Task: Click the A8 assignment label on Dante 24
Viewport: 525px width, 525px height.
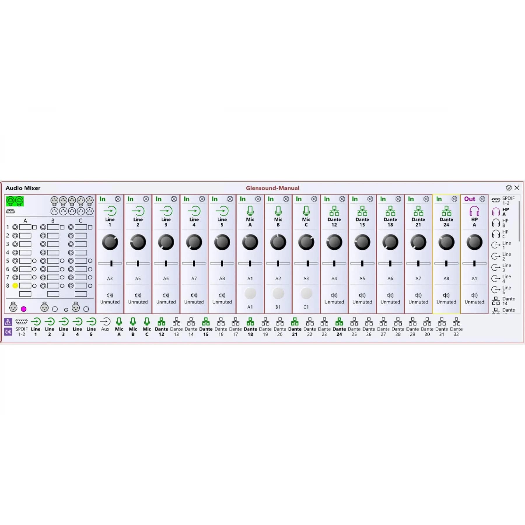Action: point(446,279)
